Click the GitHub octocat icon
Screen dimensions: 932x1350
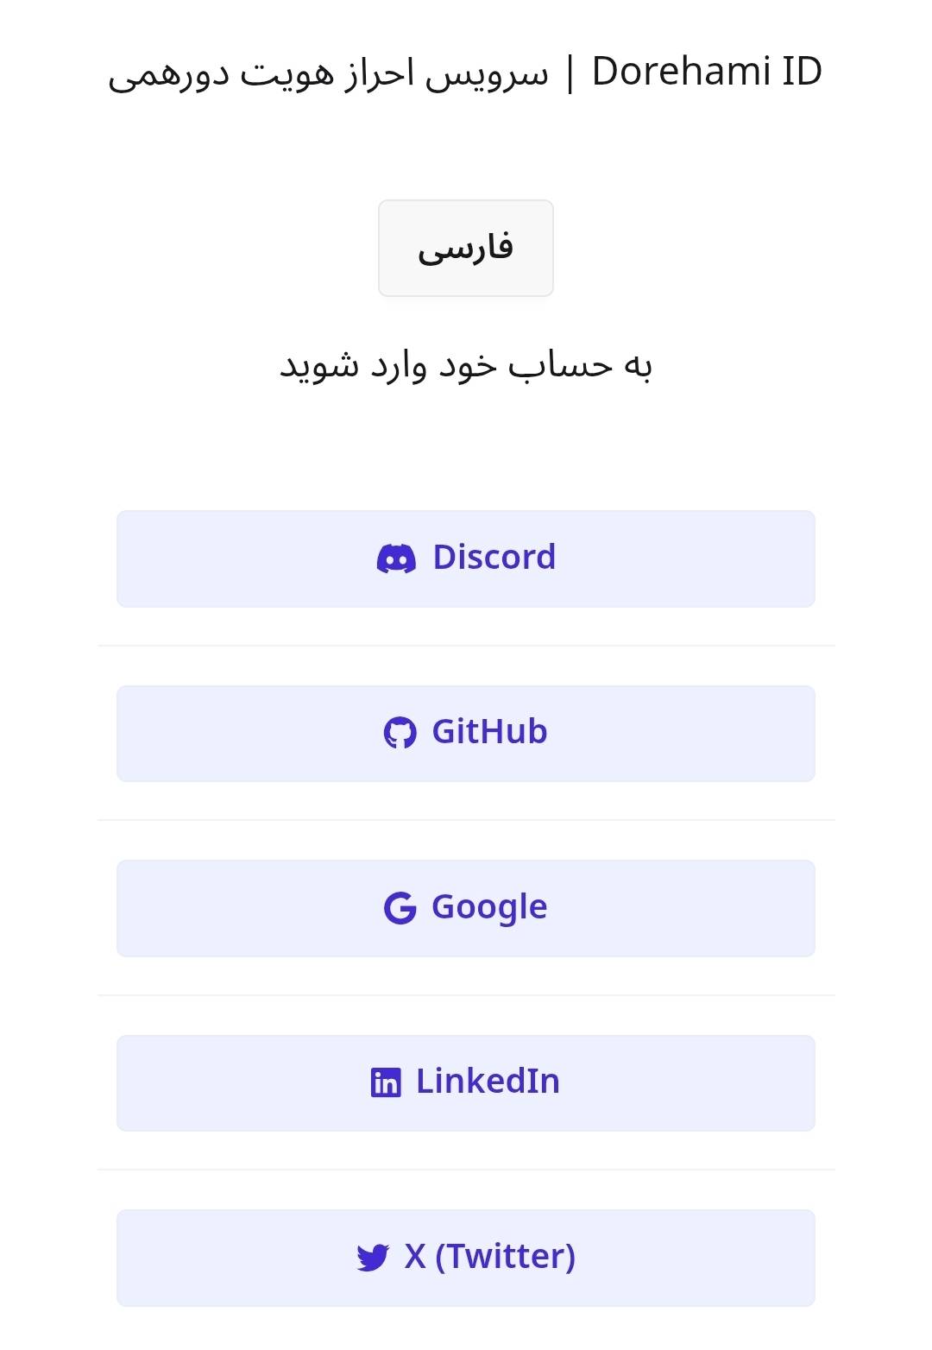[x=400, y=733]
